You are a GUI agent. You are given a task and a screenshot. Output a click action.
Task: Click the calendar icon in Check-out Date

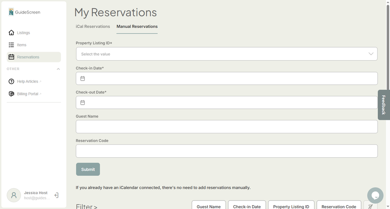click(83, 103)
